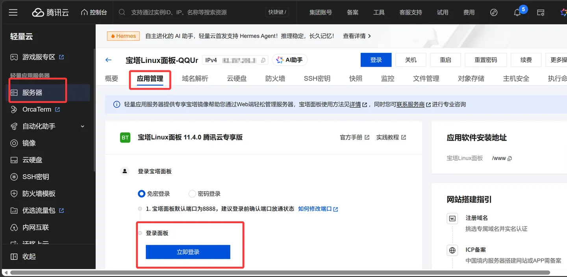567x277 pixels.
Task: Open 游戏服专区 in sidebar
Action: tap(39, 57)
